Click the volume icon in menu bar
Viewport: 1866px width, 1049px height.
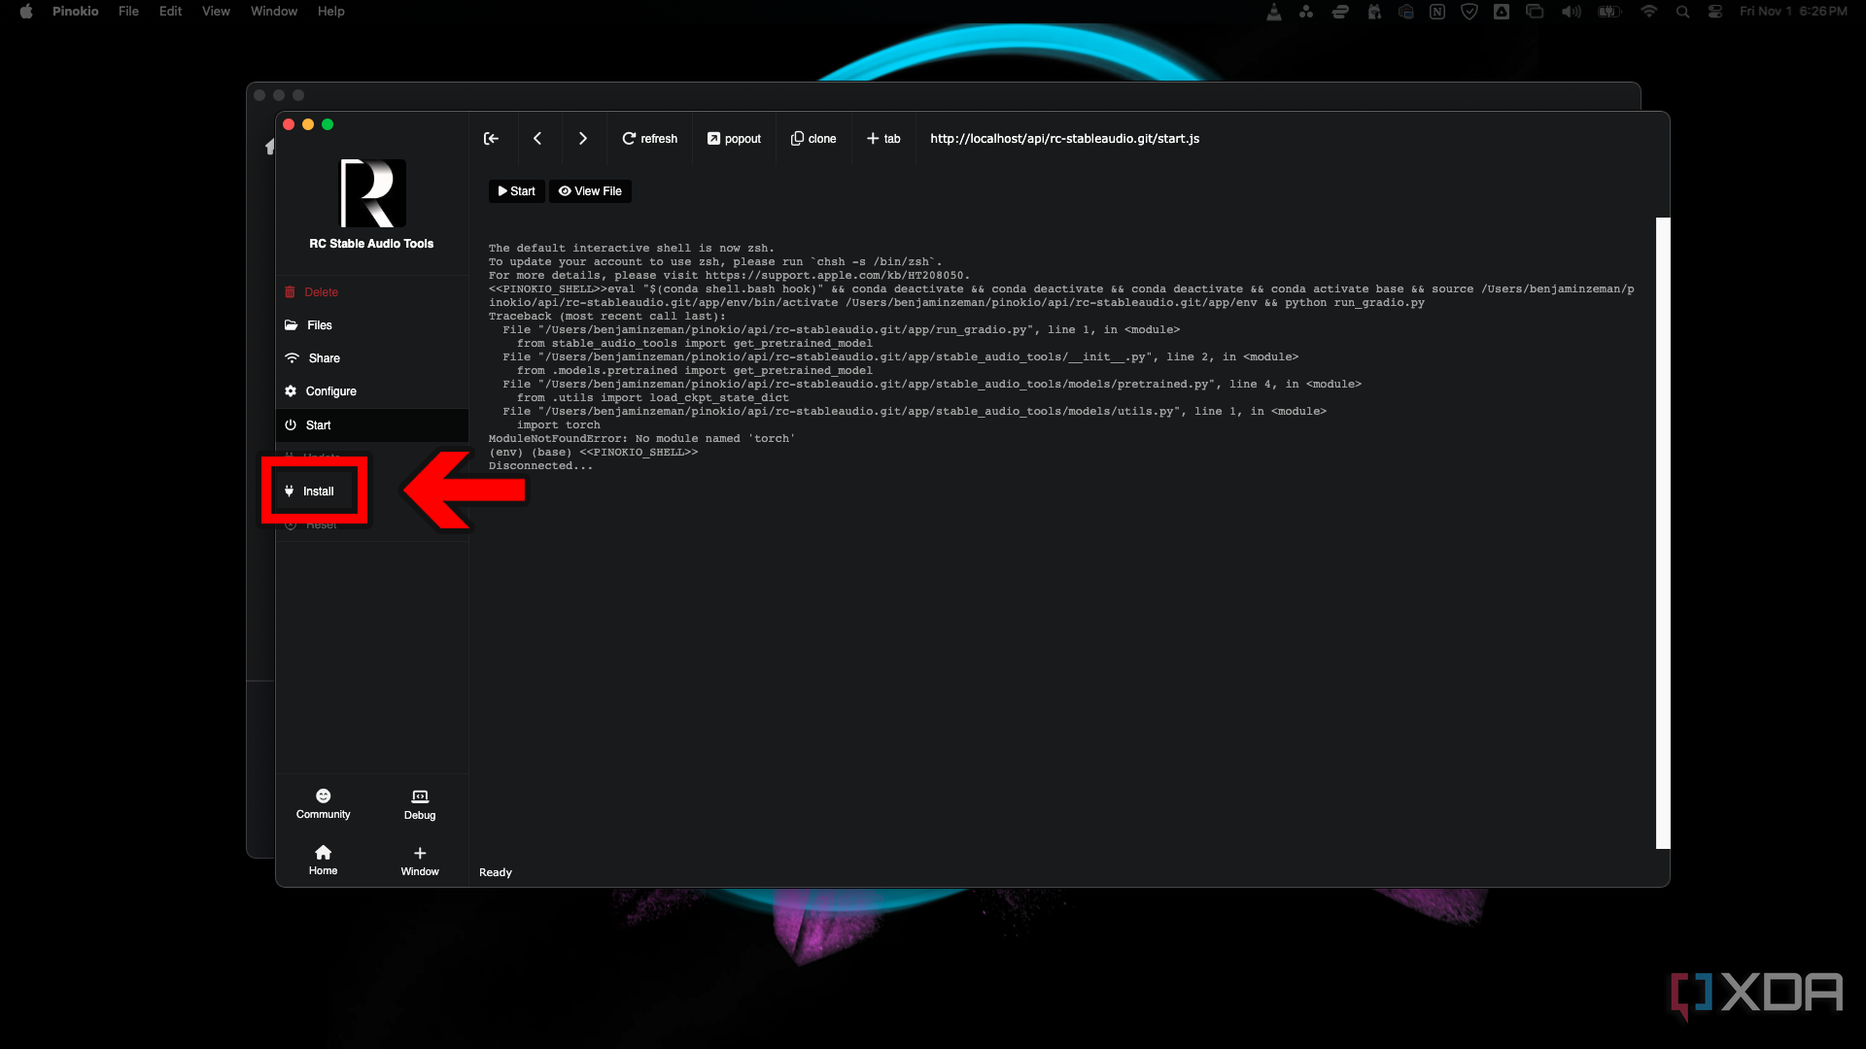(x=1571, y=12)
